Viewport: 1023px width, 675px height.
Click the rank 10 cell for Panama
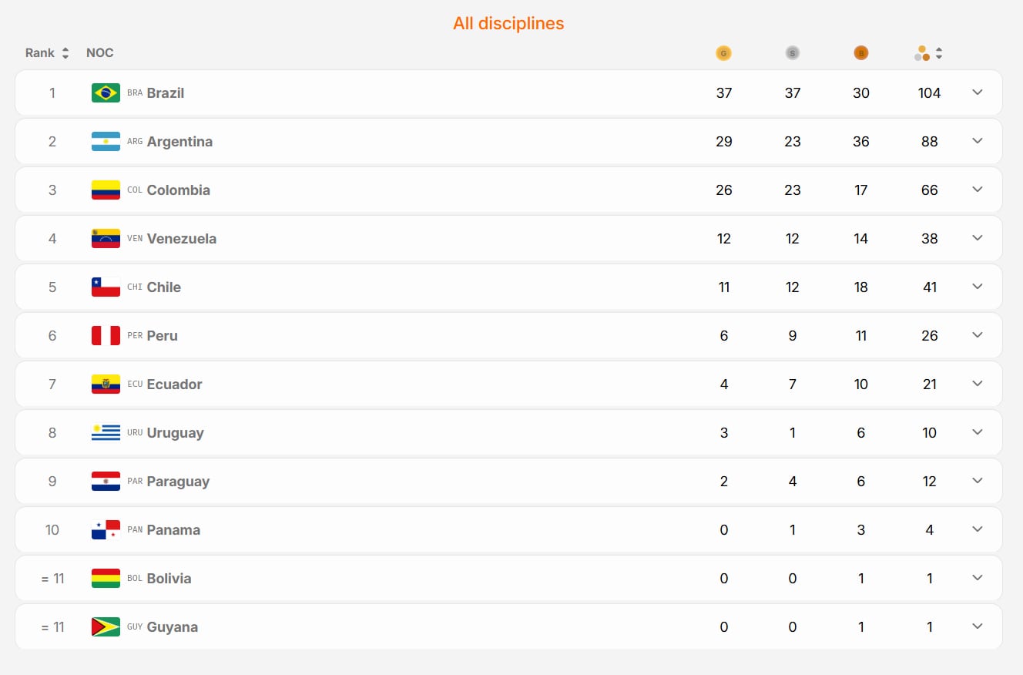tap(52, 530)
